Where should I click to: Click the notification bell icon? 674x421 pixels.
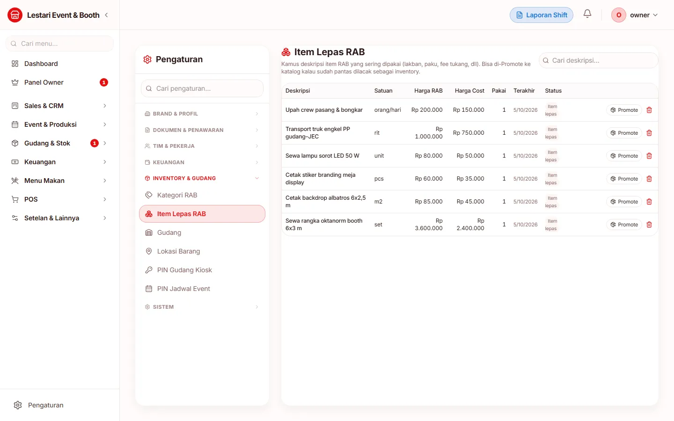[587, 14]
